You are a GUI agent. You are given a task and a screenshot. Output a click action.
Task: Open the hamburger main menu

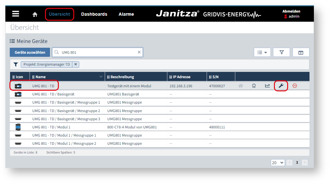coord(15,14)
